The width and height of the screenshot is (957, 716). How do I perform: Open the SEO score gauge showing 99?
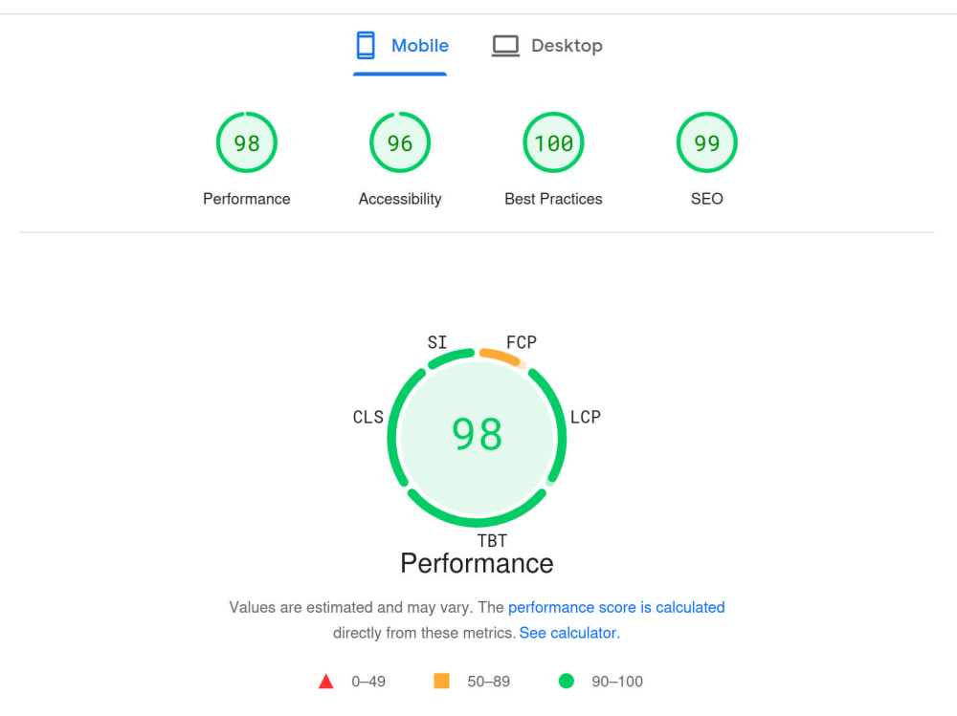pyautogui.click(x=707, y=142)
